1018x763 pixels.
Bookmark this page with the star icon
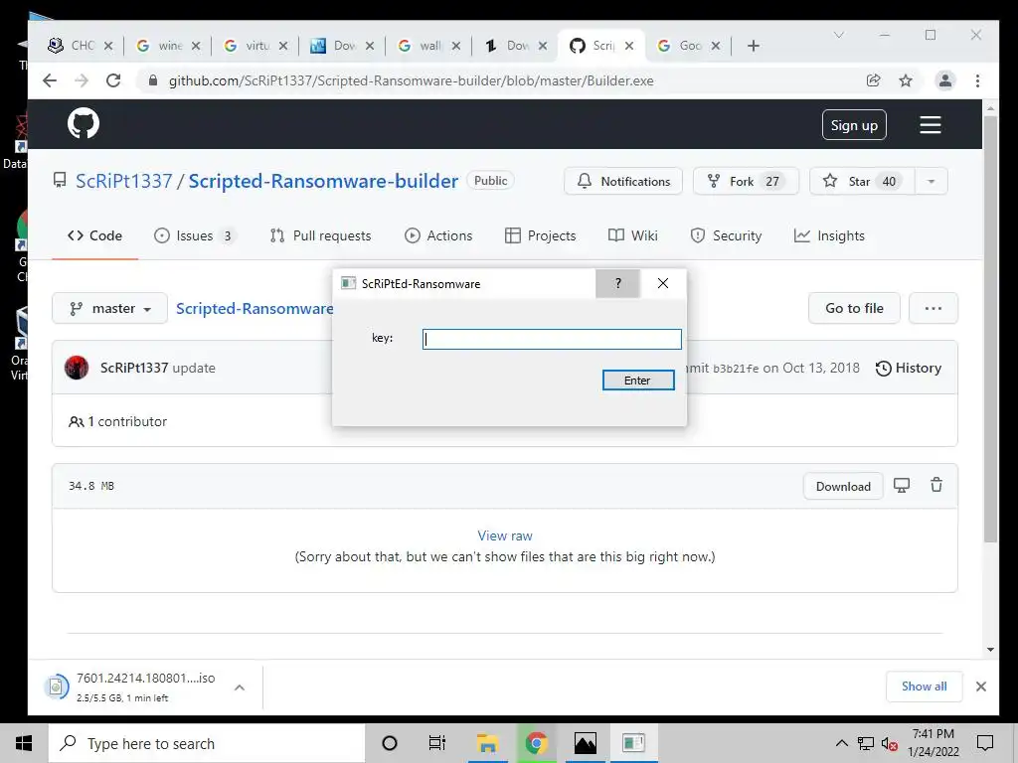905,80
